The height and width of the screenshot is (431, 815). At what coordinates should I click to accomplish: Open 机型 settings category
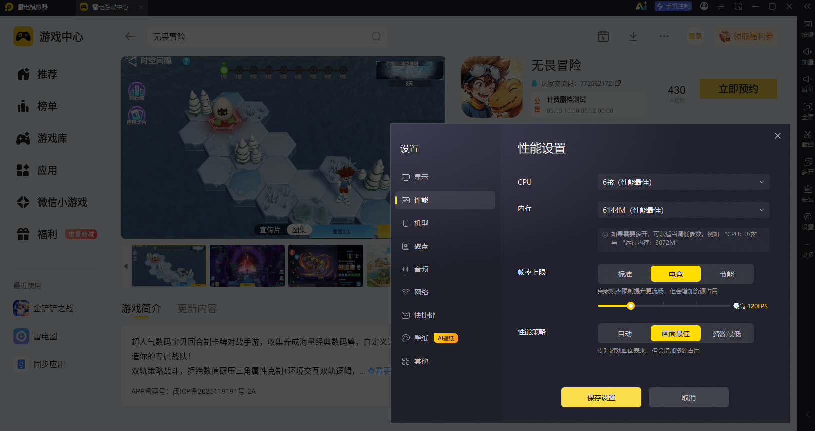pyautogui.click(x=445, y=223)
